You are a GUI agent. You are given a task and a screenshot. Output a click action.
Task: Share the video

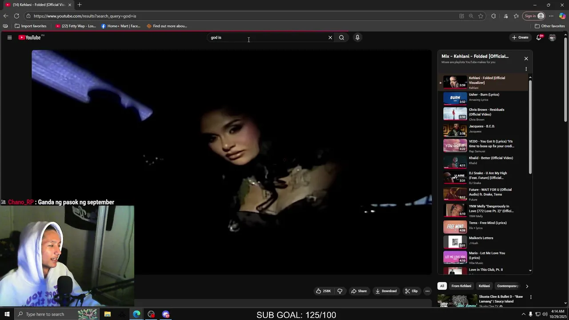[359, 291]
